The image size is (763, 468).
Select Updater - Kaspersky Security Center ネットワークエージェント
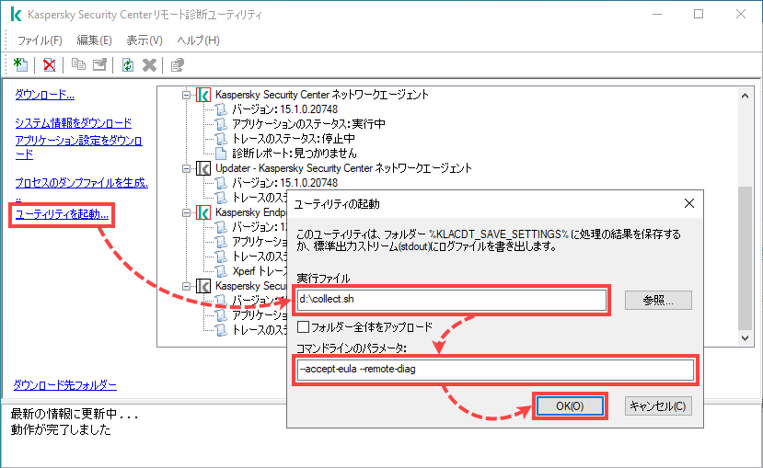pyautogui.click(x=343, y=168)
